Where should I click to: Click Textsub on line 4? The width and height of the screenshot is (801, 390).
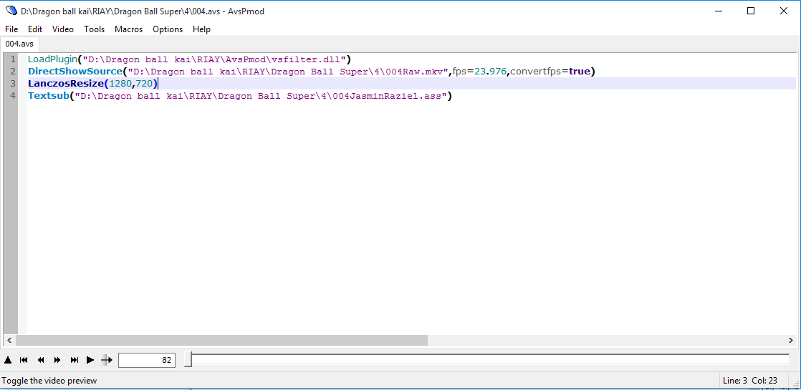click(x=49, y=95)
